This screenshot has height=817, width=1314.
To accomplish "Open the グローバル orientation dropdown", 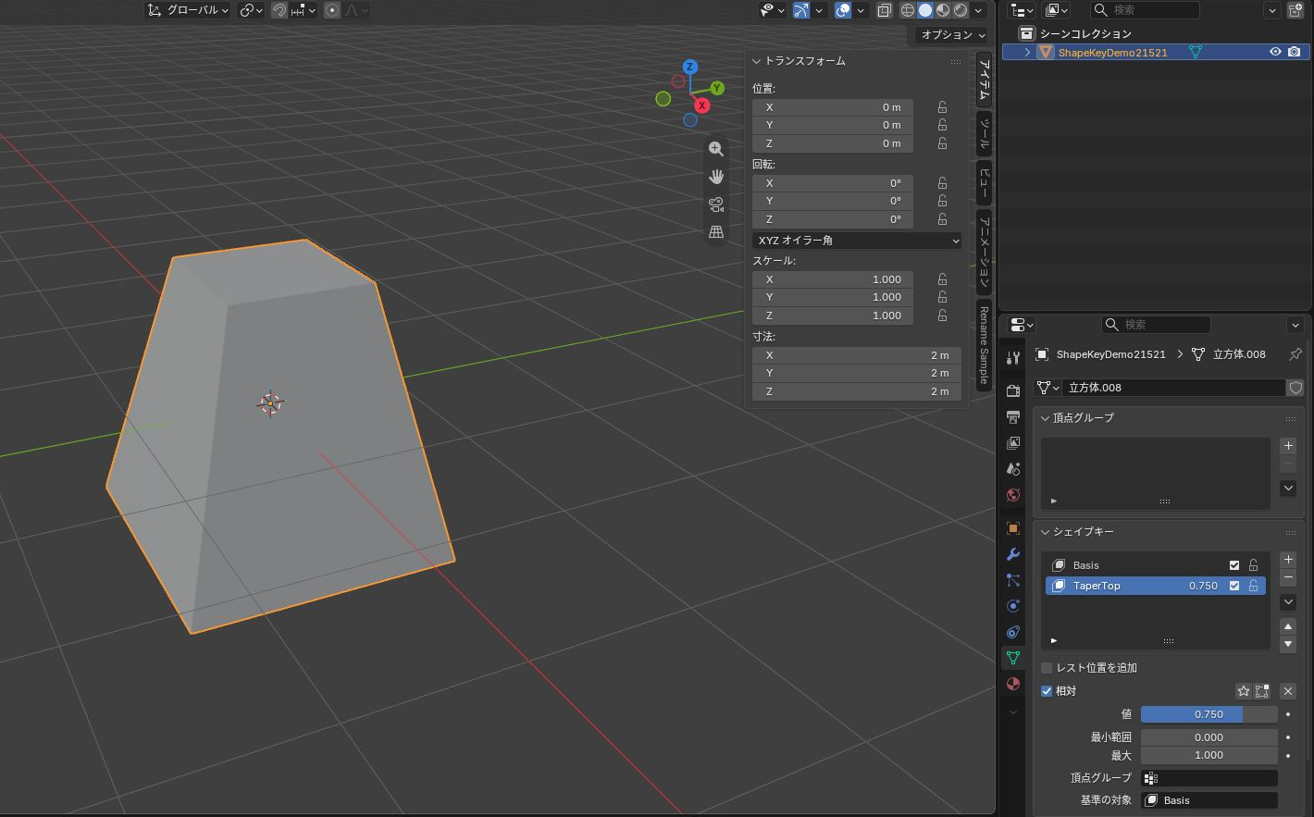I will point(189,10).
